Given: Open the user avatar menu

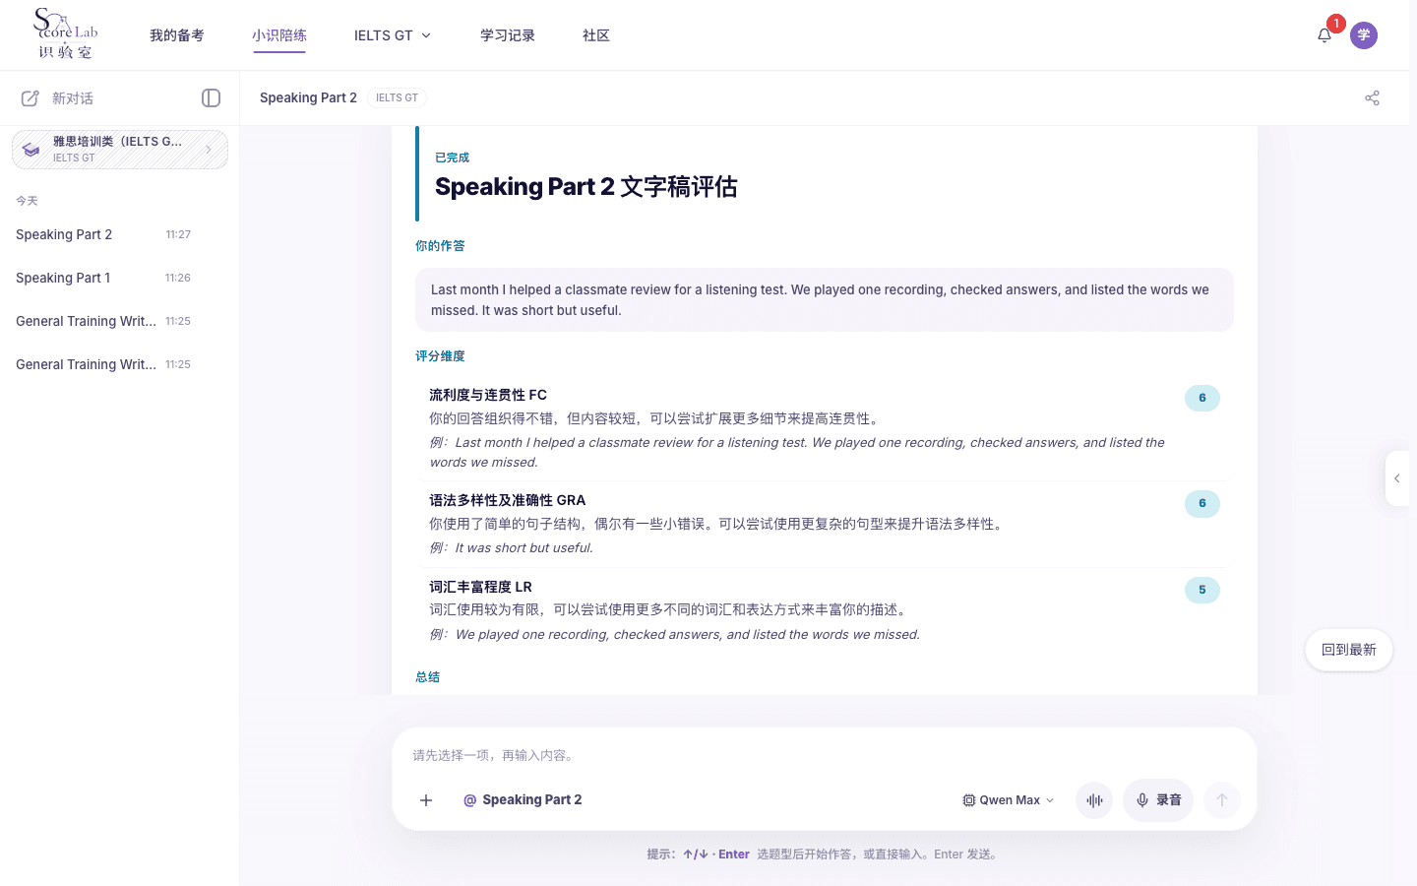Looking at the screenshot, I should tap(1364, 35).
